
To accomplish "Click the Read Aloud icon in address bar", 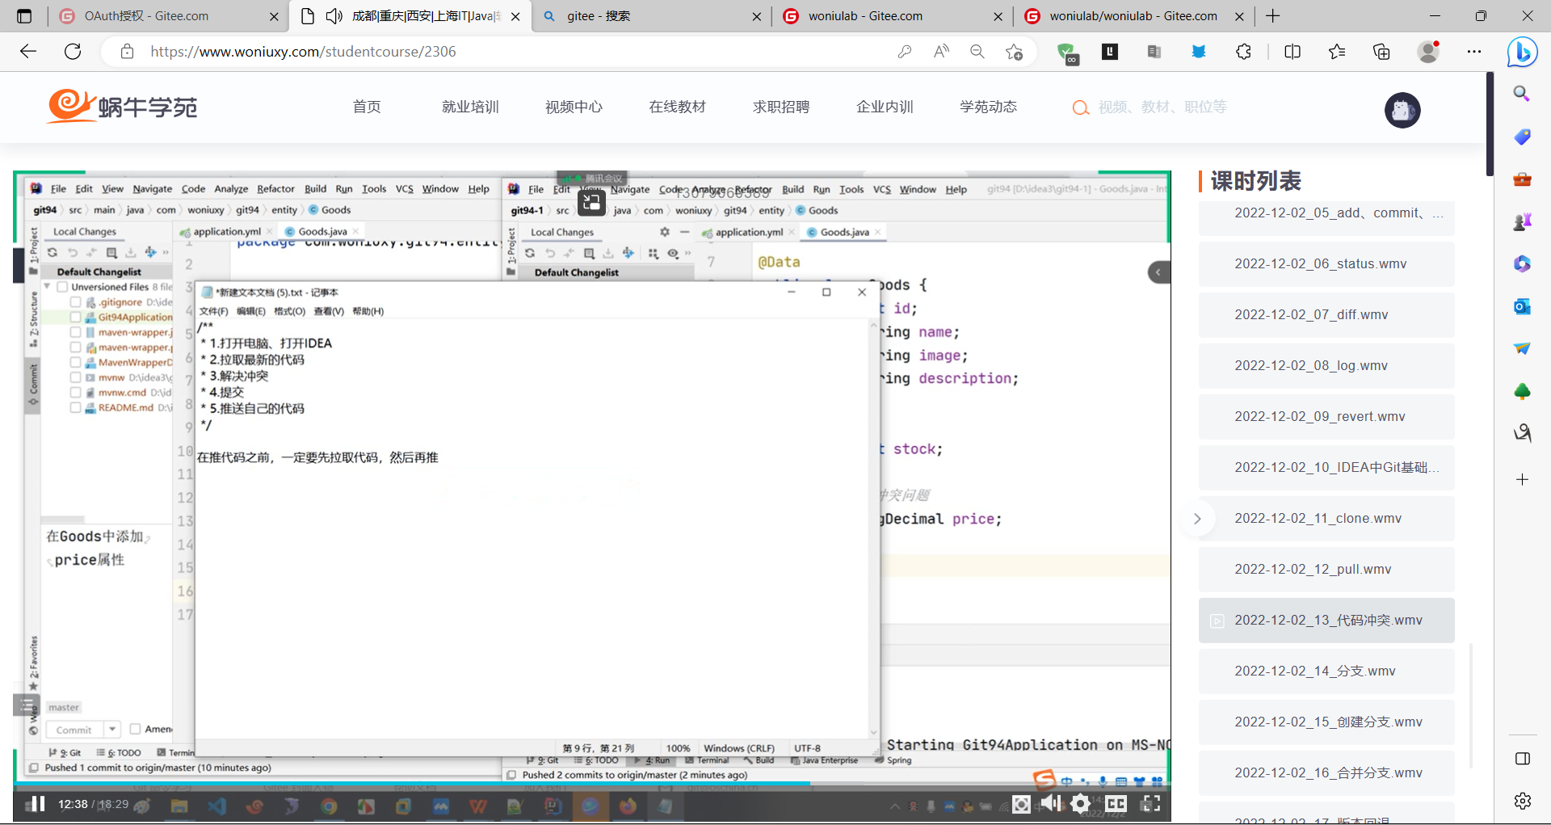I will coord(941,52).
